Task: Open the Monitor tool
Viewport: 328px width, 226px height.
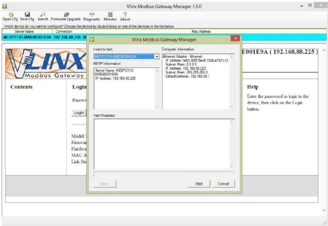Action: [110, 17]
